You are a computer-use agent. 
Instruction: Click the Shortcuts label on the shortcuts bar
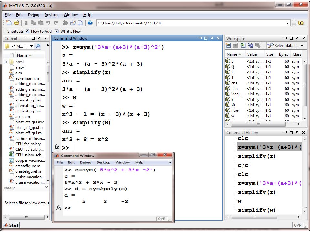[x=15, y=31]
